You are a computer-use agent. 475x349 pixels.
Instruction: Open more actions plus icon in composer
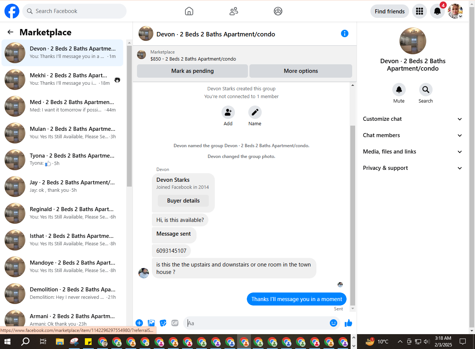[x=139, y=323]
